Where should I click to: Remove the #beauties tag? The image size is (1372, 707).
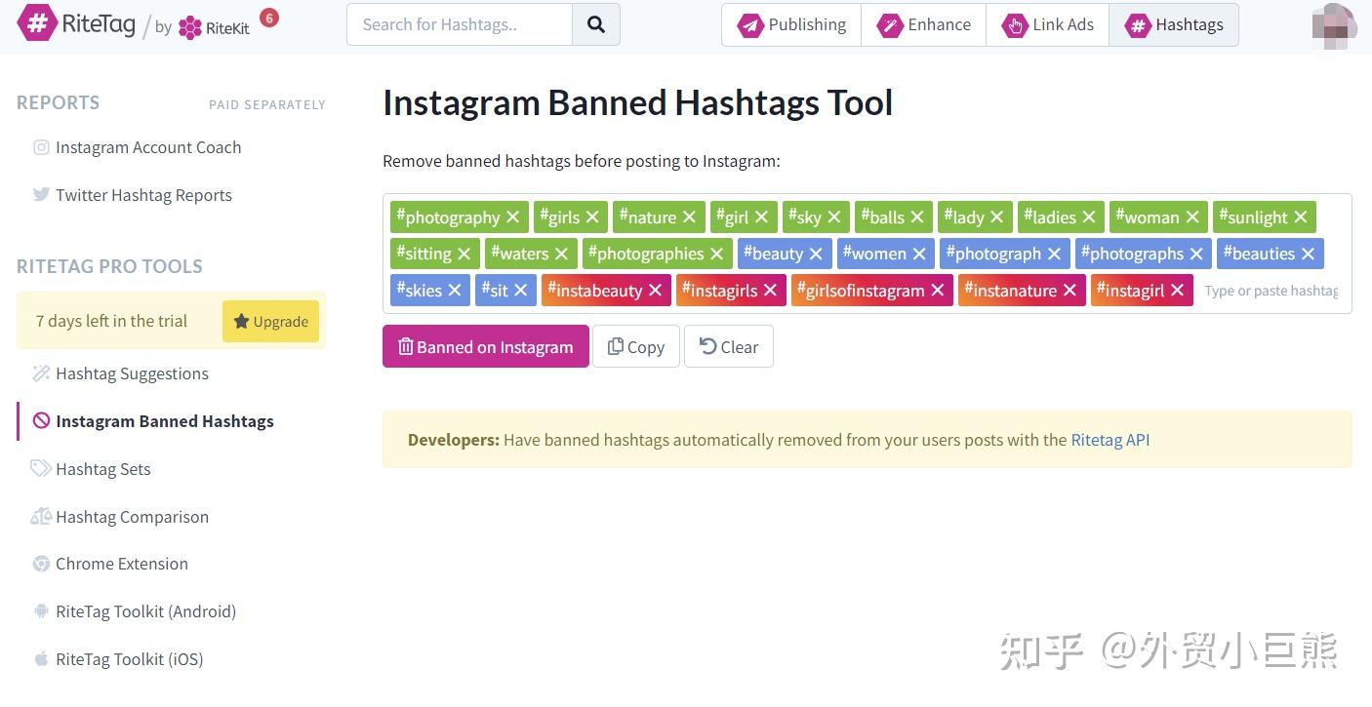pyautogui.click(x=1308, y=255)
